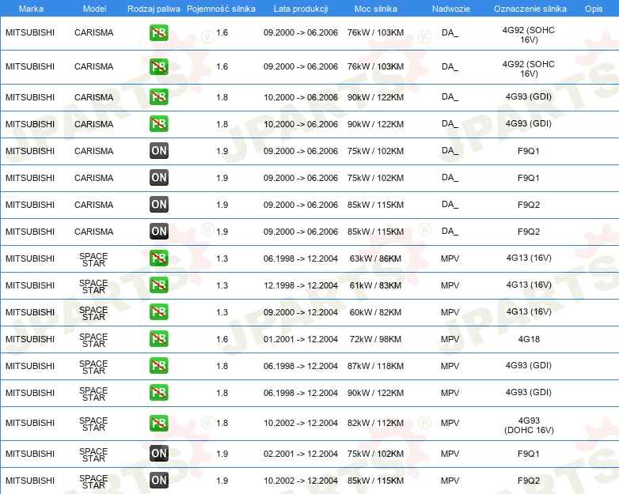Click the Opis column header
This screenshot has width=619, height=494.
point(594,9)
